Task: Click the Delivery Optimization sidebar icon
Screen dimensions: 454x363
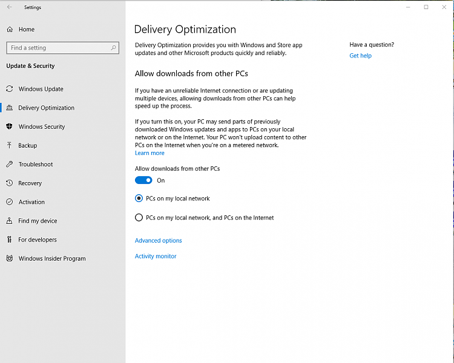Action: coord(10,108)
